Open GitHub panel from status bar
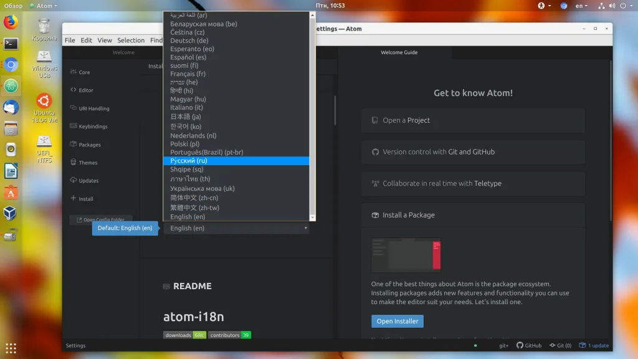 pos(529,345)
